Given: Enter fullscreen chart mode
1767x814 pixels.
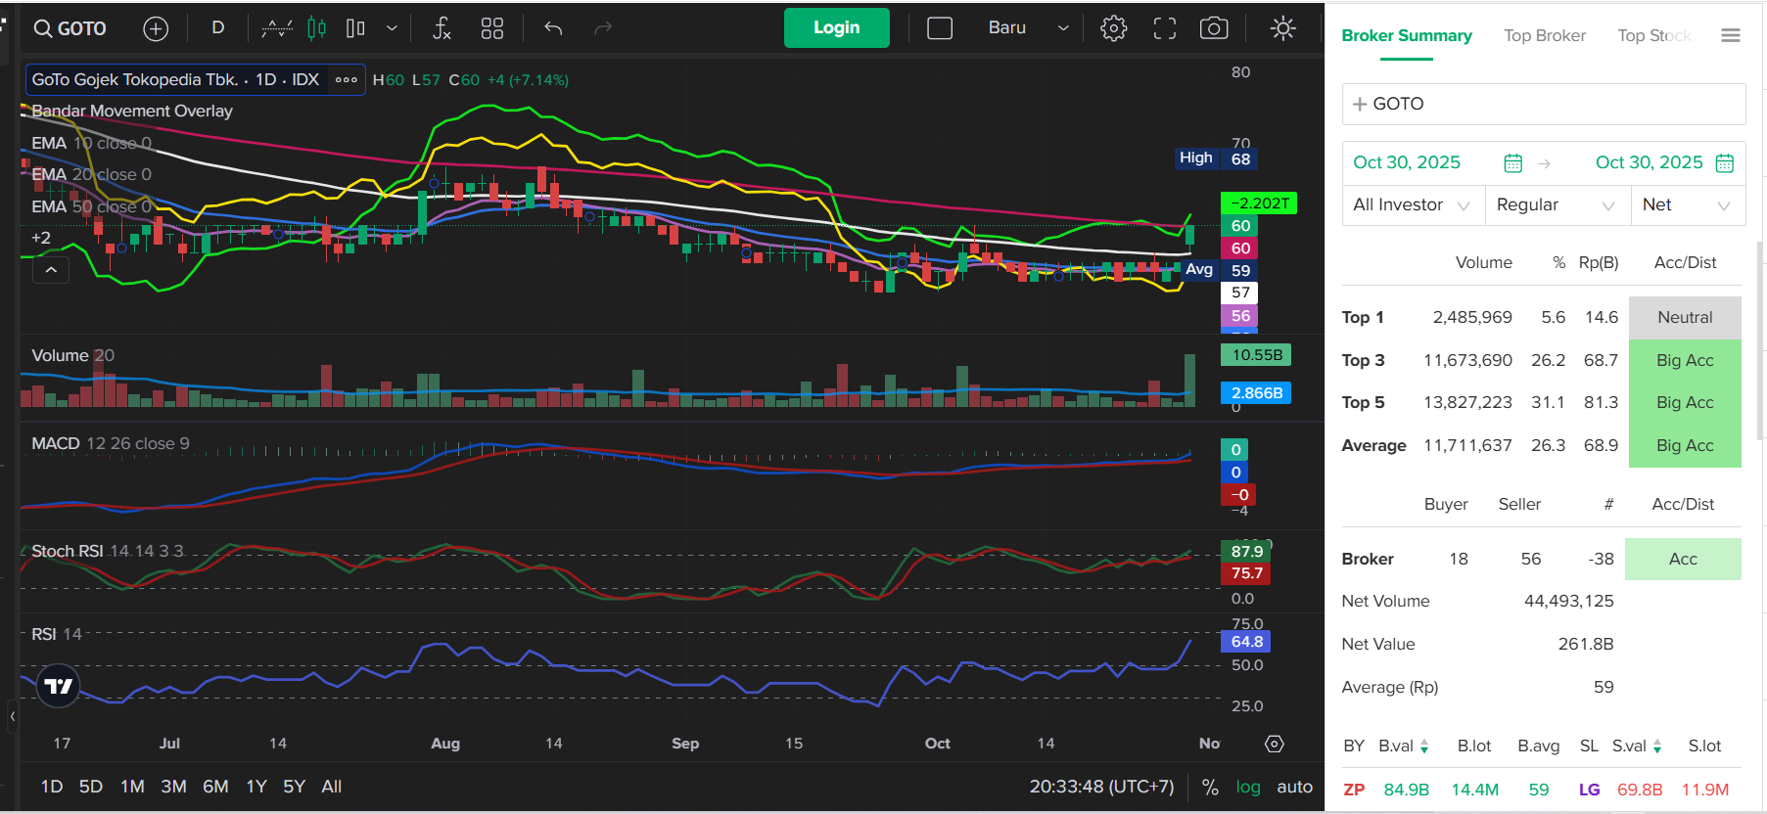Looking at the screenshot, I should point(1164,28).
